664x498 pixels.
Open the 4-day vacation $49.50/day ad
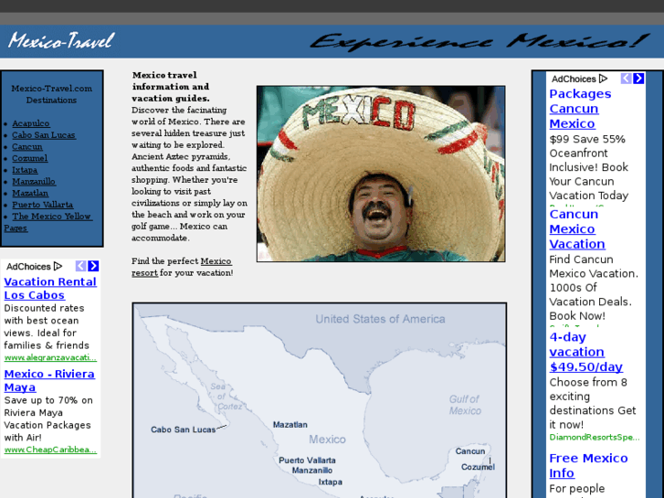tap(586, 352)
